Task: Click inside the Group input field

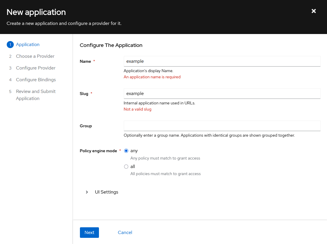Action: (x=222, y=126)
